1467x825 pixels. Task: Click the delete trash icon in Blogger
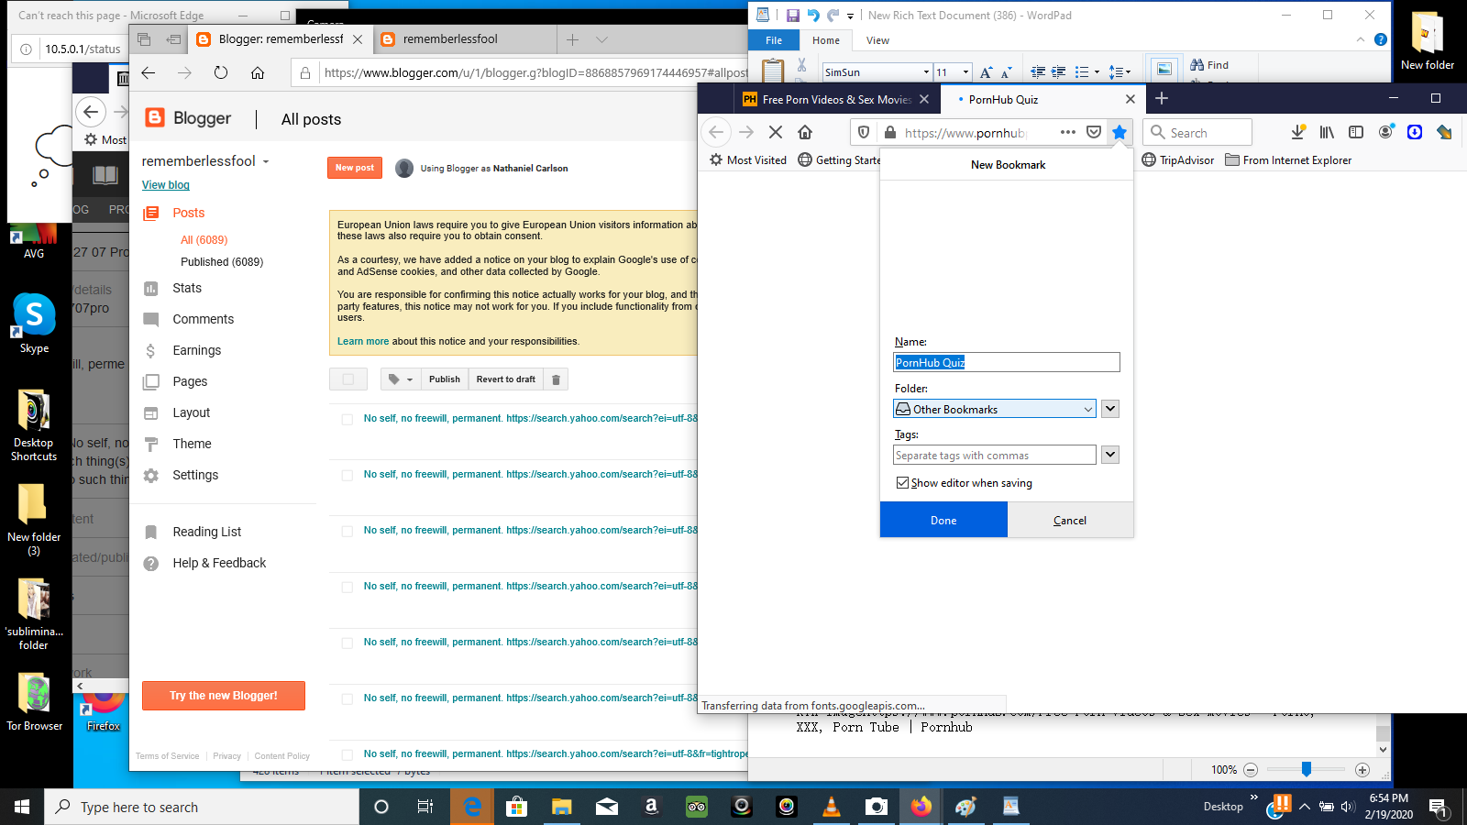[556, 379]
